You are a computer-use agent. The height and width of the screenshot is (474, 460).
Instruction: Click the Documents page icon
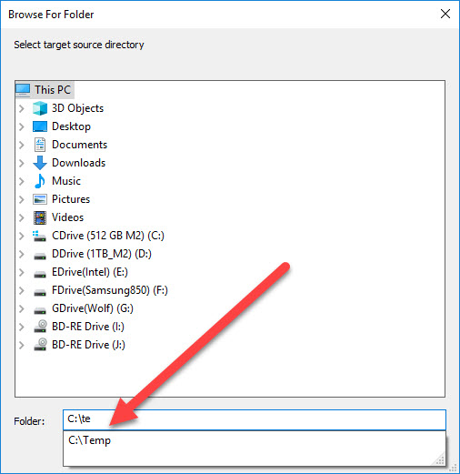[x=40, y=145]
